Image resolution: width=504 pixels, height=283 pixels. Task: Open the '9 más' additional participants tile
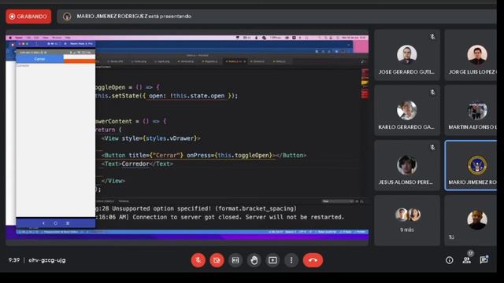[x=407, y=220]
